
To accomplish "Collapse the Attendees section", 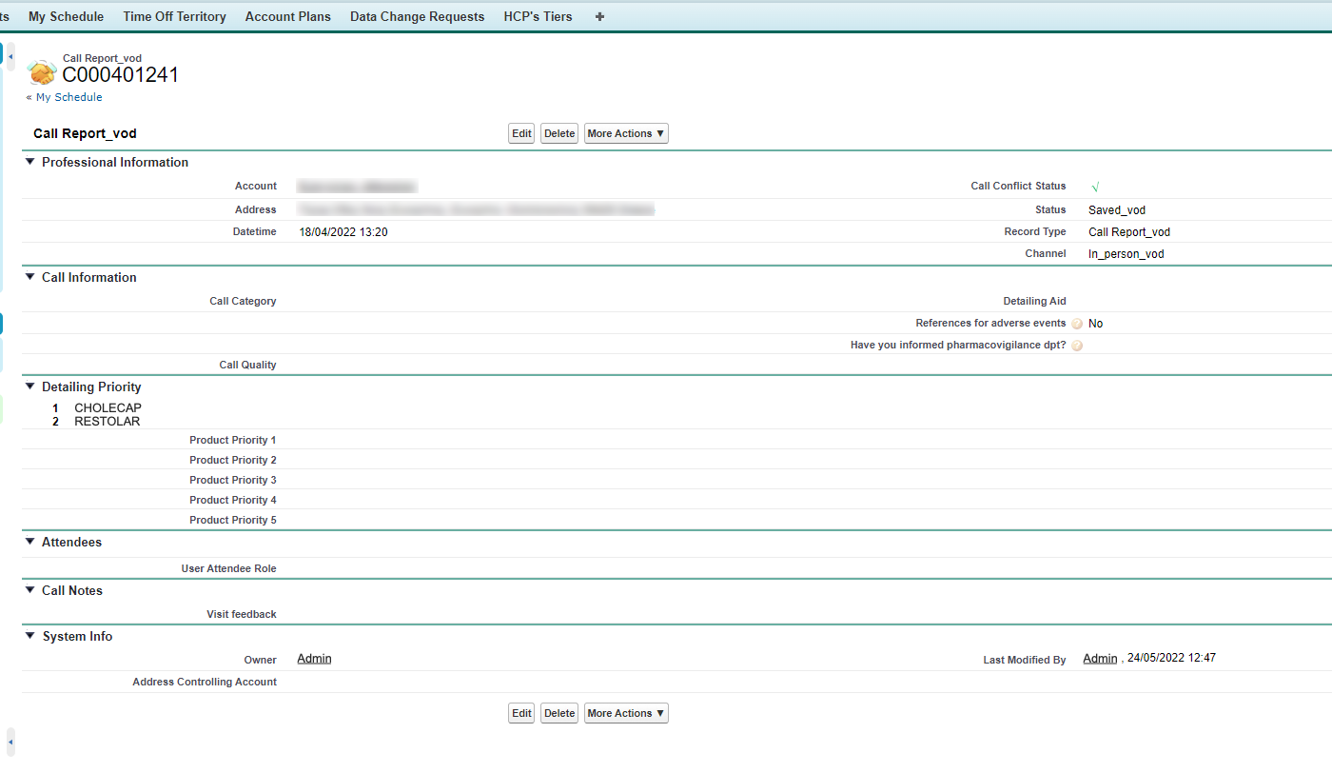I will 30,542.
